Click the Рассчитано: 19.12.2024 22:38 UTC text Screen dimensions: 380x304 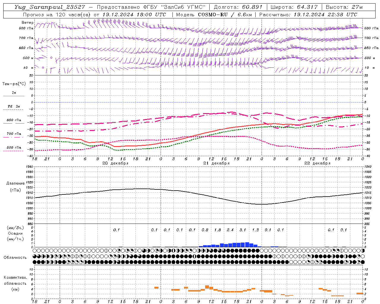click(308, 15)
